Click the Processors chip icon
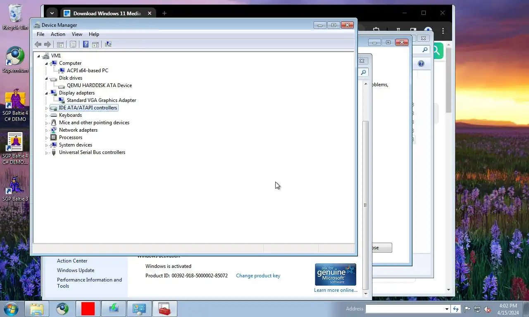529x317 pixels. coord(53,137)
